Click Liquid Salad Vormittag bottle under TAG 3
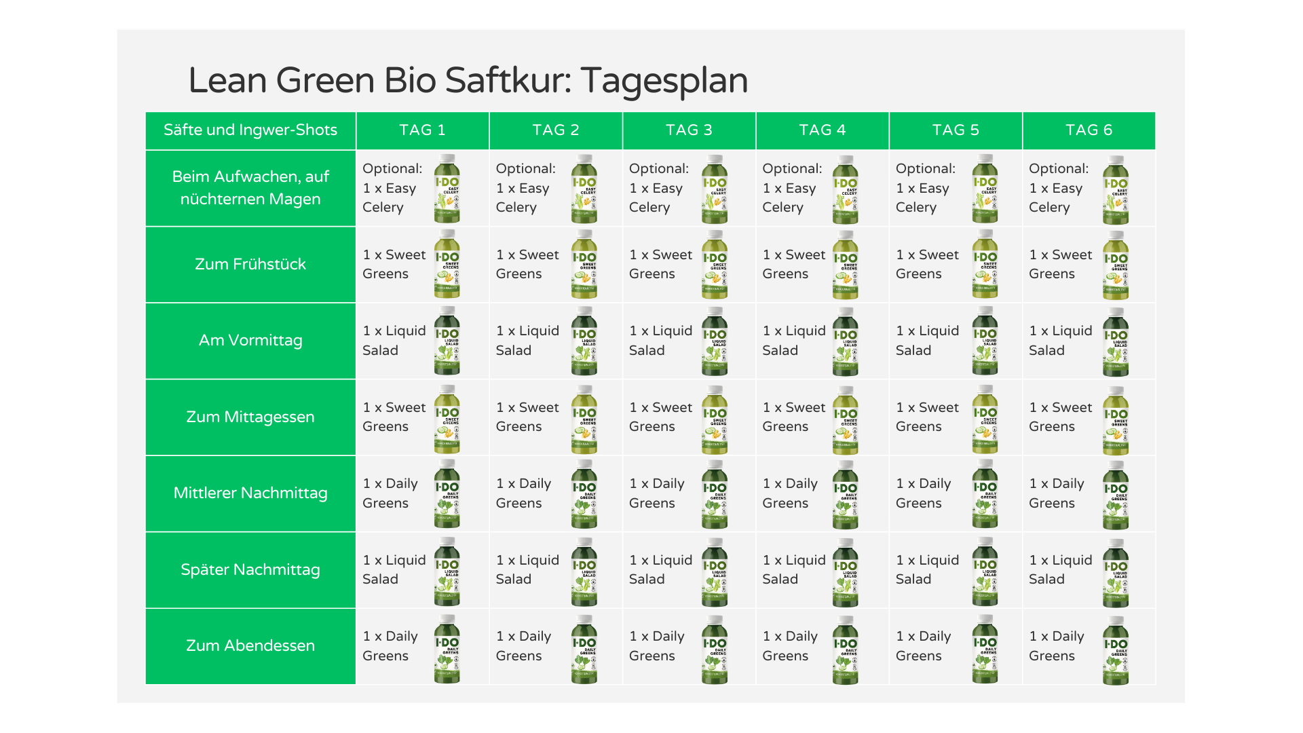The image size is (1303, 733). [x=715, y=341]
